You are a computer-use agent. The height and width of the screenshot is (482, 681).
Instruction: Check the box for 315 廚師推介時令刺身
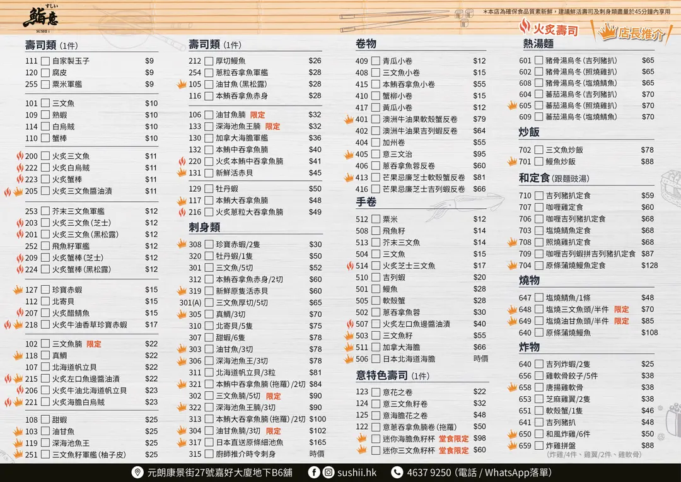209,454
